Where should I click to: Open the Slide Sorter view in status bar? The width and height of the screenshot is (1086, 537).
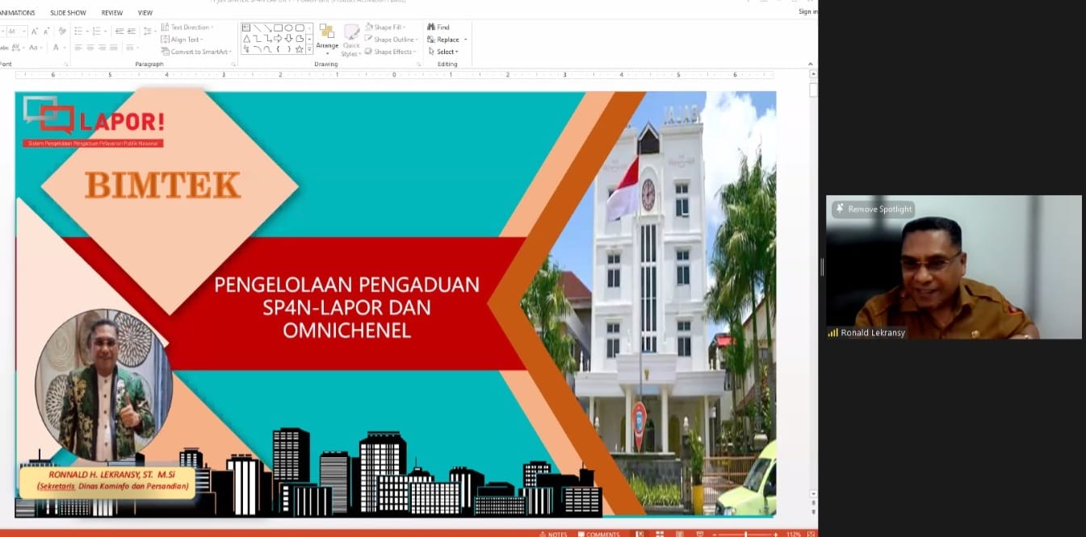click(659, 534)
